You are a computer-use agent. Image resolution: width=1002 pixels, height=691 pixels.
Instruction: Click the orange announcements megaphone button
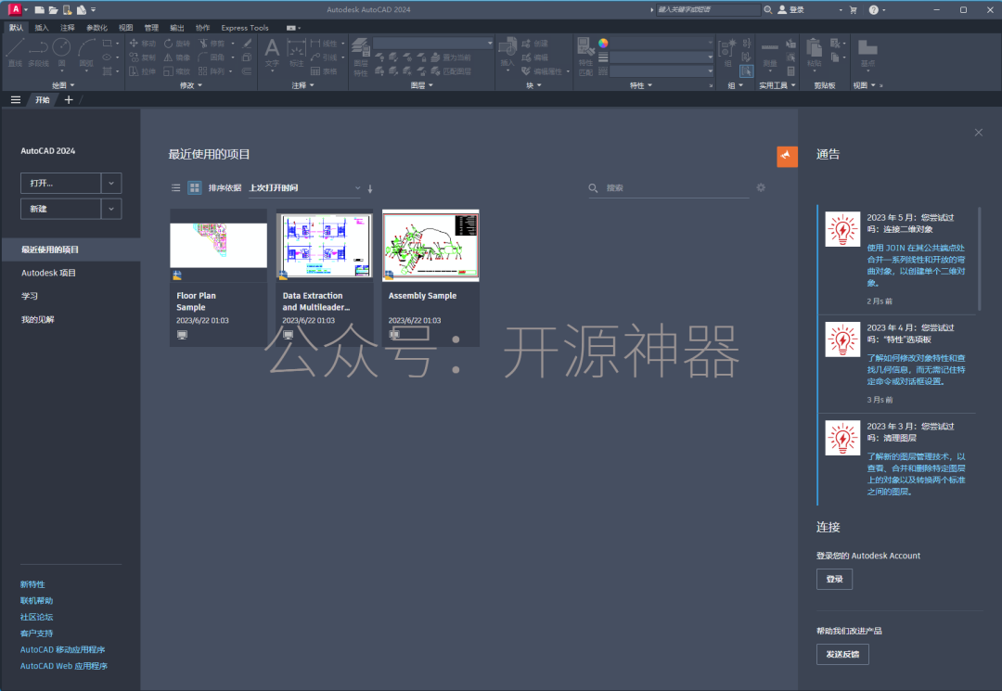tap(787, 156)
